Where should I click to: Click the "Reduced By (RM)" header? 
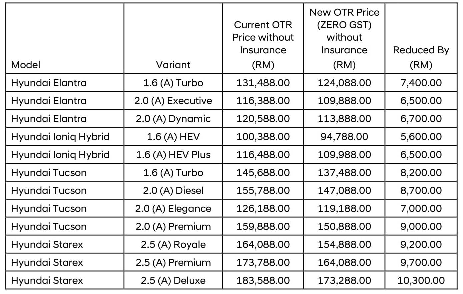click(421, 57)
